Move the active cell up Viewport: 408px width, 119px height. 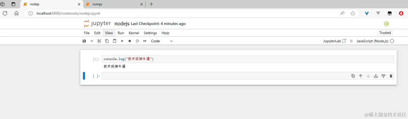361,76
